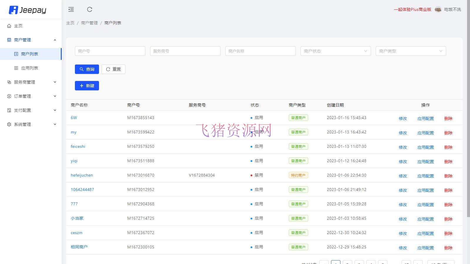The image size is (470, 264).
Task: Open merchant link hefeijuchen
Action: (x=82, y=175)
